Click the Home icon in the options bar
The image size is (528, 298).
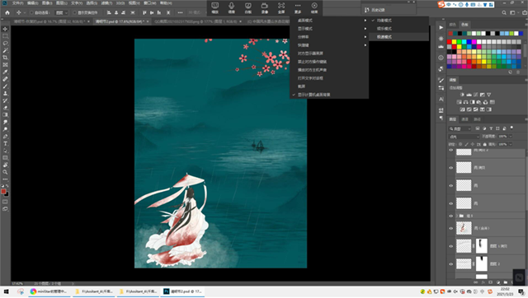click(x=7, y=12)
